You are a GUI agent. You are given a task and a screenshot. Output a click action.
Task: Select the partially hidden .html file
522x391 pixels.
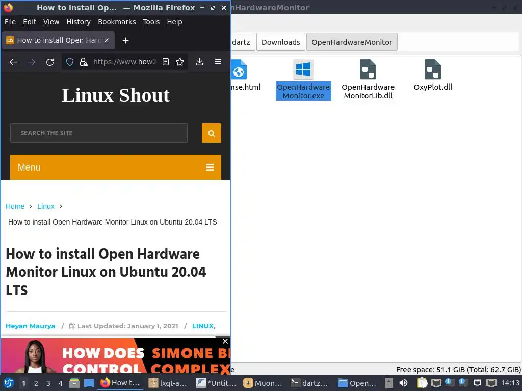pyautogui.click(x=246, y=75)
